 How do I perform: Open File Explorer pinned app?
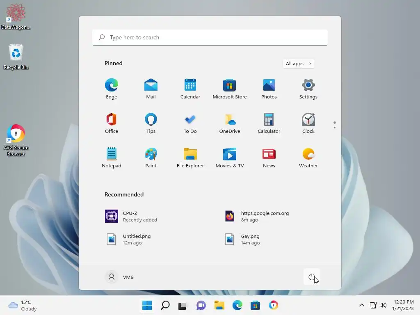click(x=190, y=158)
